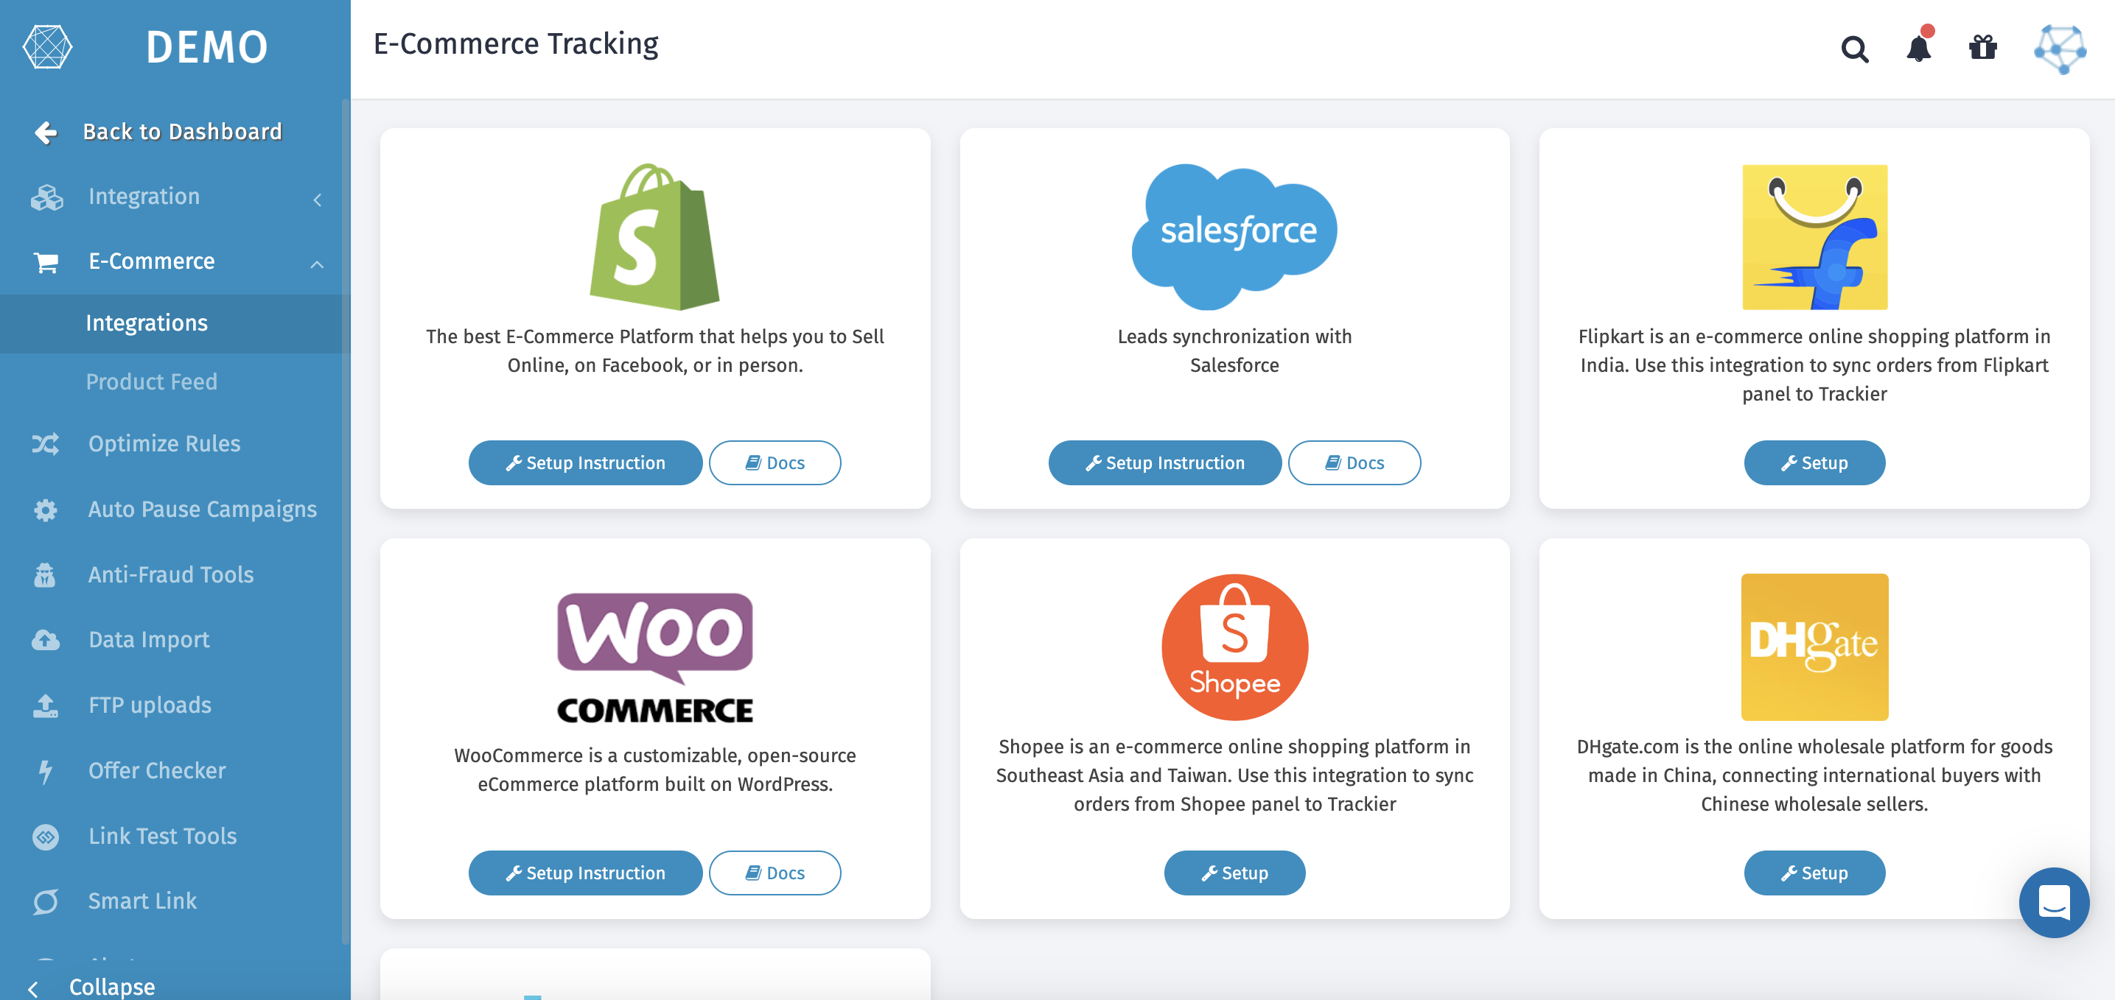Open the user profile avatar
Screen dimensions: 2115x1000
pos(2059,49)
